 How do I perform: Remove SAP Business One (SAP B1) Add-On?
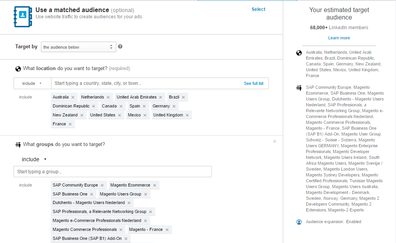(126, 239)
